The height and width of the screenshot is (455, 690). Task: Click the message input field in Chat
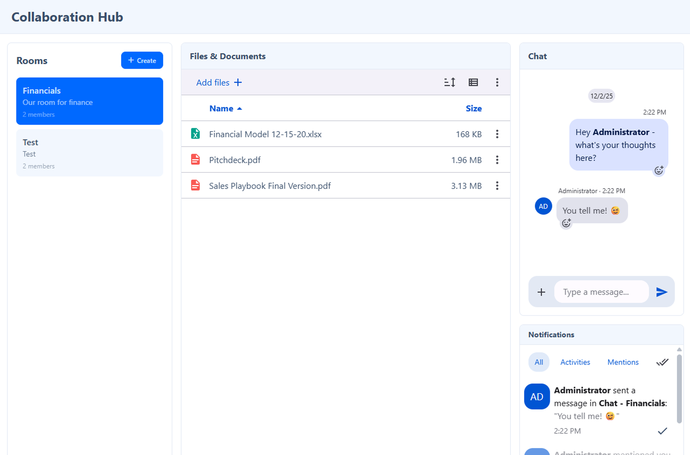[x=601, y=292]
